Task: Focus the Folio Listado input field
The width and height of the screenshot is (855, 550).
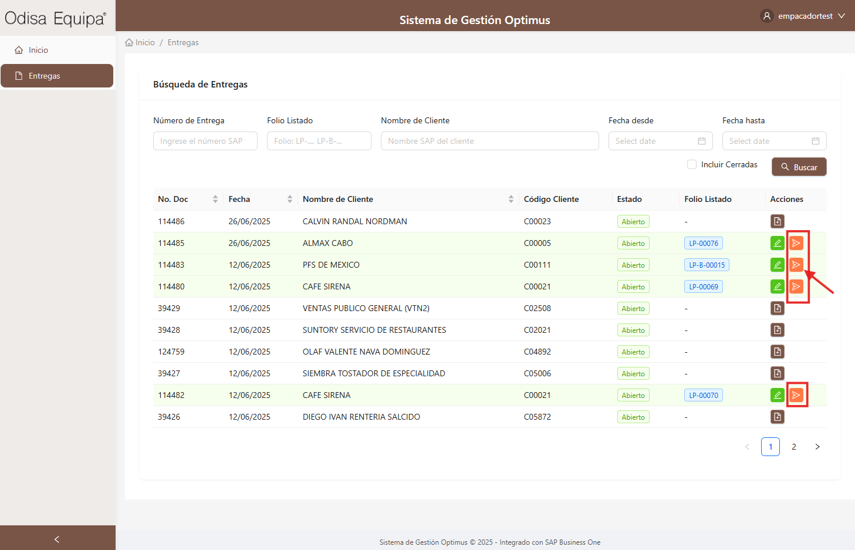Action: (x=319, y=141)
